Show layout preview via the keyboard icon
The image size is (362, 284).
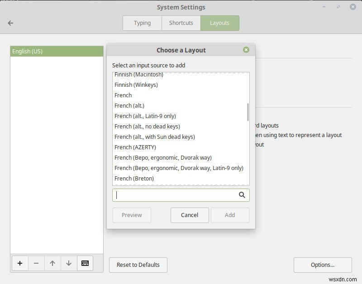(x=85, y=263)
